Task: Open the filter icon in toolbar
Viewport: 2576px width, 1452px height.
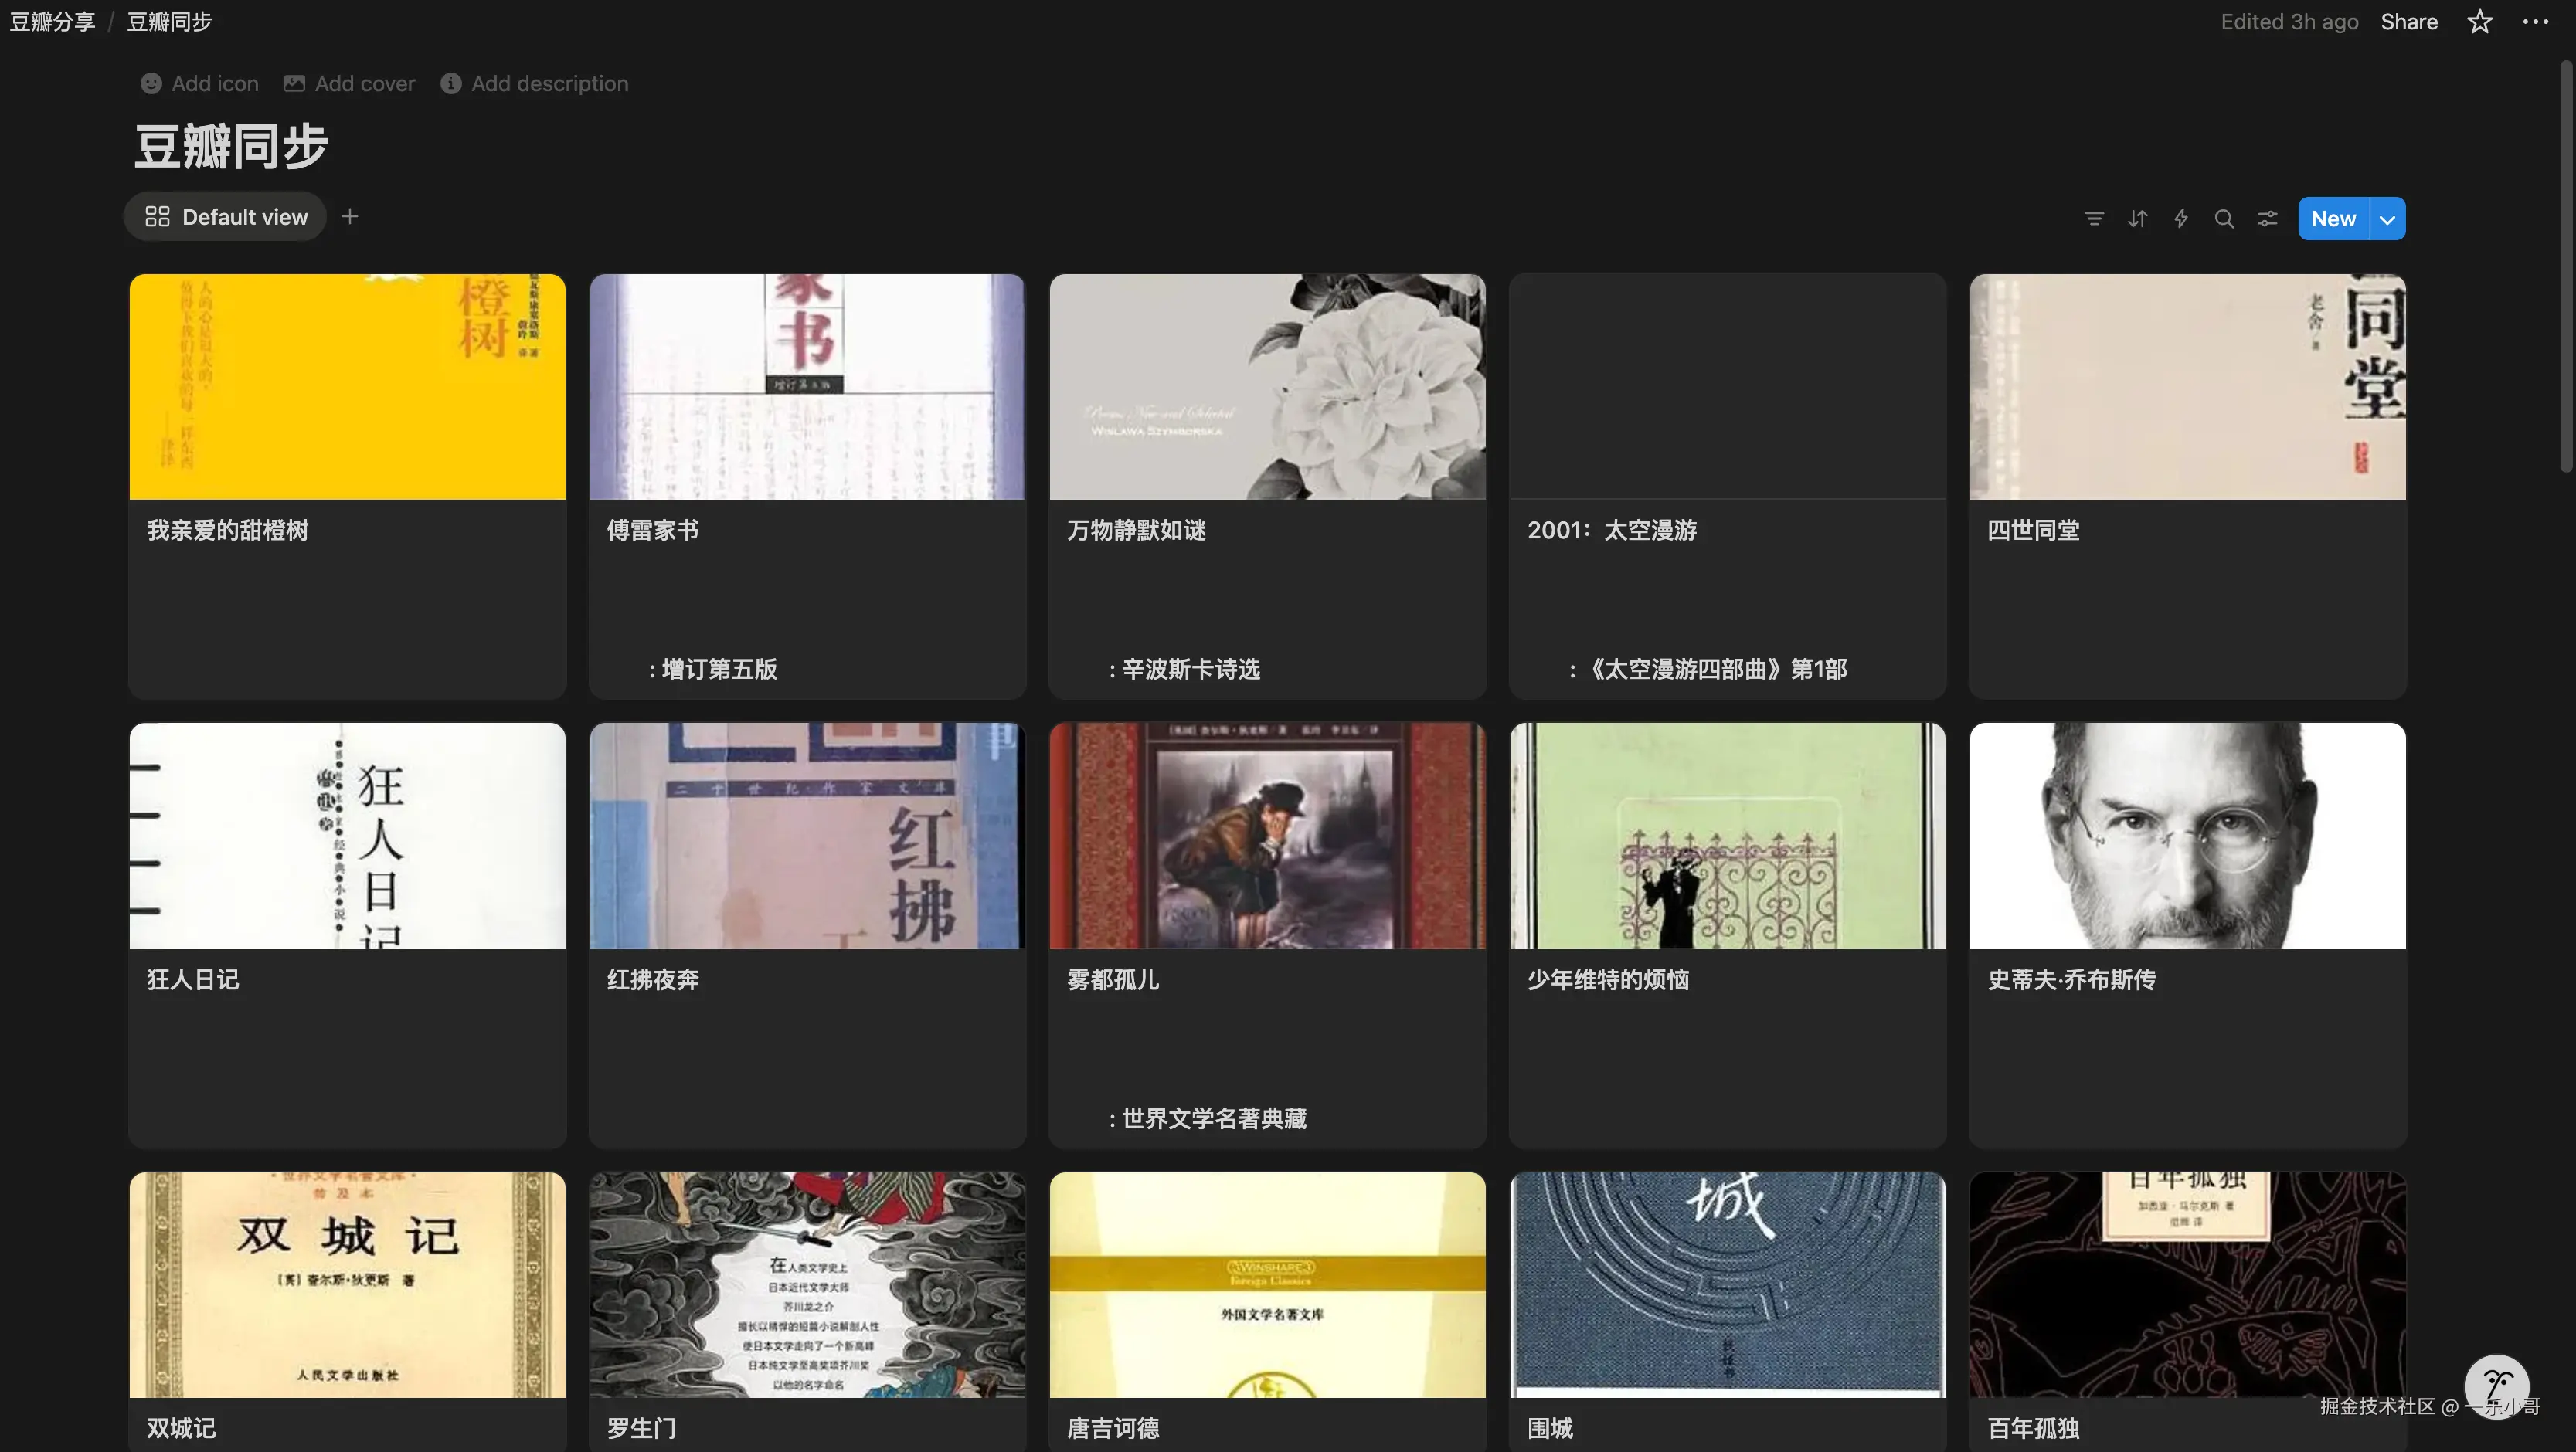Action: 2094,219
